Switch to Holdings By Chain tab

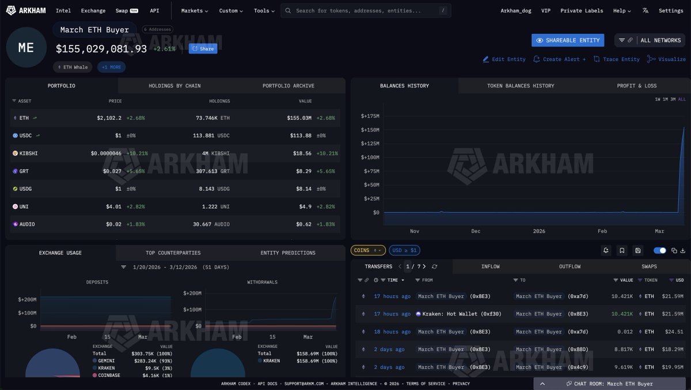(x=174, y=86)
